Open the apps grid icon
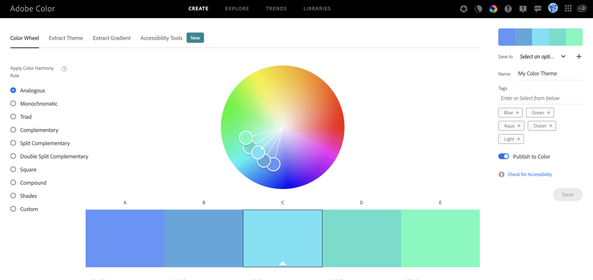The height and width of the screenshot is (280, 593). click(568, 8)
